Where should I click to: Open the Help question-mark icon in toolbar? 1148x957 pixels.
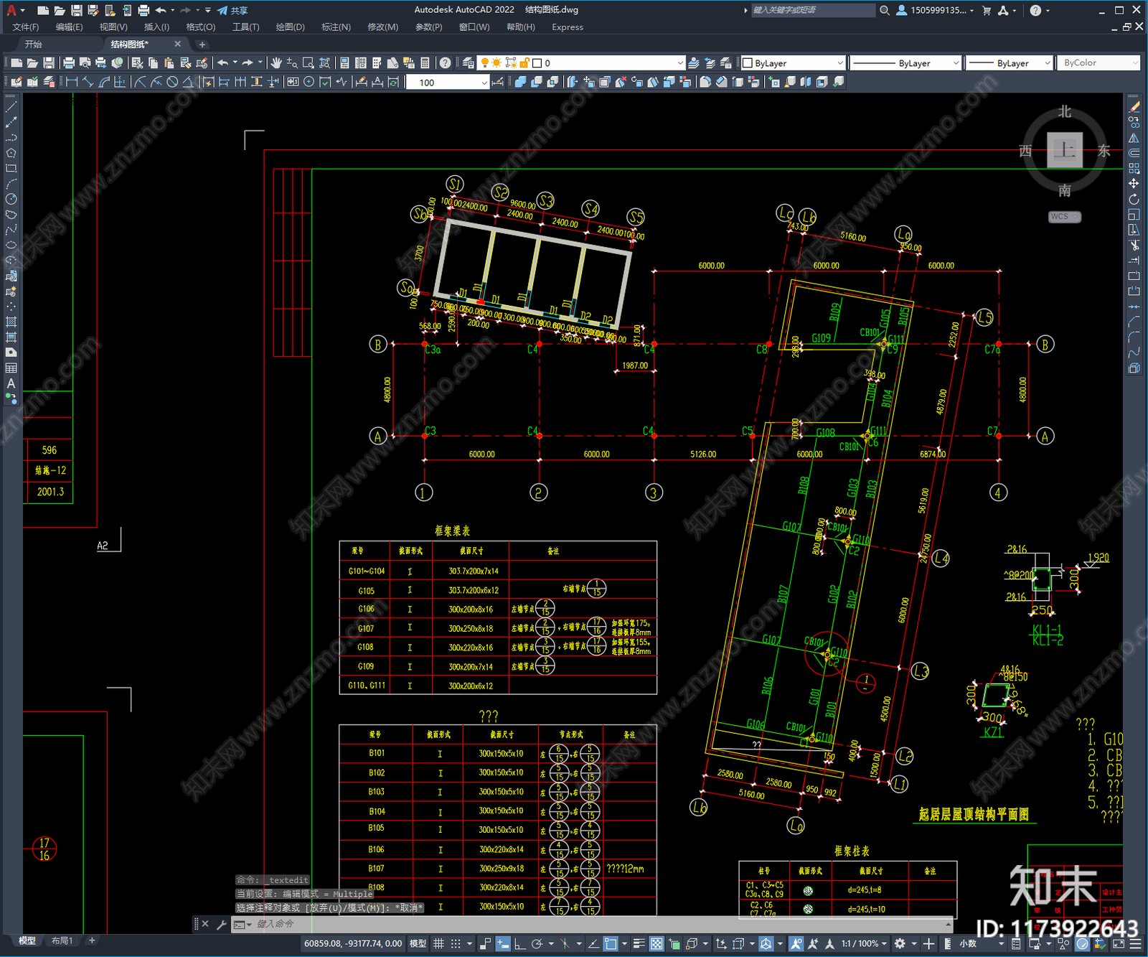pos(446,63)
